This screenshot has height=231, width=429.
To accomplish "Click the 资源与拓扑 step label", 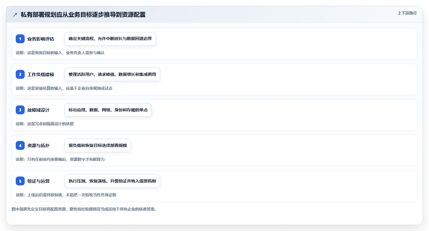I will [x=38, y=145].
